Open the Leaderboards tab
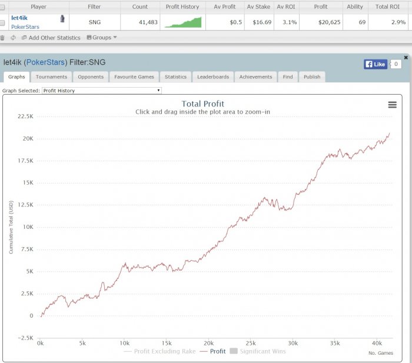The image size is (412, 363). pos(213,76)
